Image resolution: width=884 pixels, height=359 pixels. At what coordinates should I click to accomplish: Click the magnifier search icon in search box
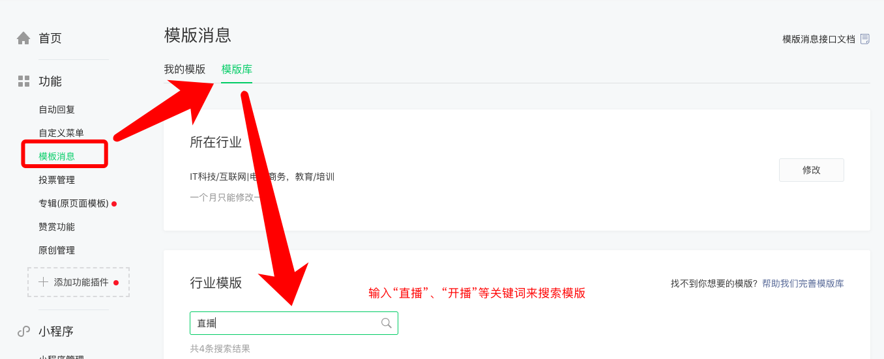point(386,323)
